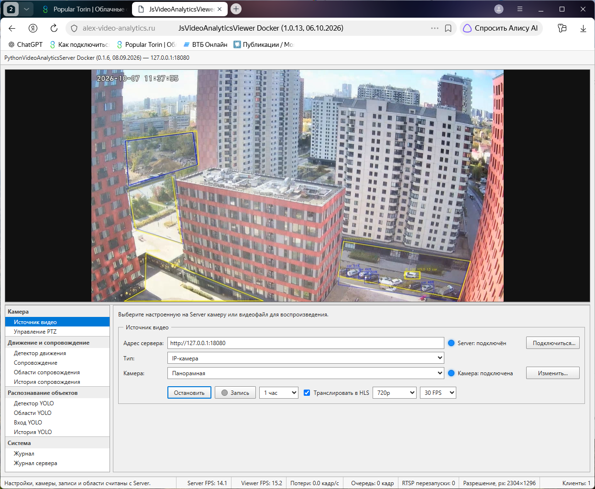595x489 pixels.
Task: Open 'История YOLO' item
Action: point(57,432)
